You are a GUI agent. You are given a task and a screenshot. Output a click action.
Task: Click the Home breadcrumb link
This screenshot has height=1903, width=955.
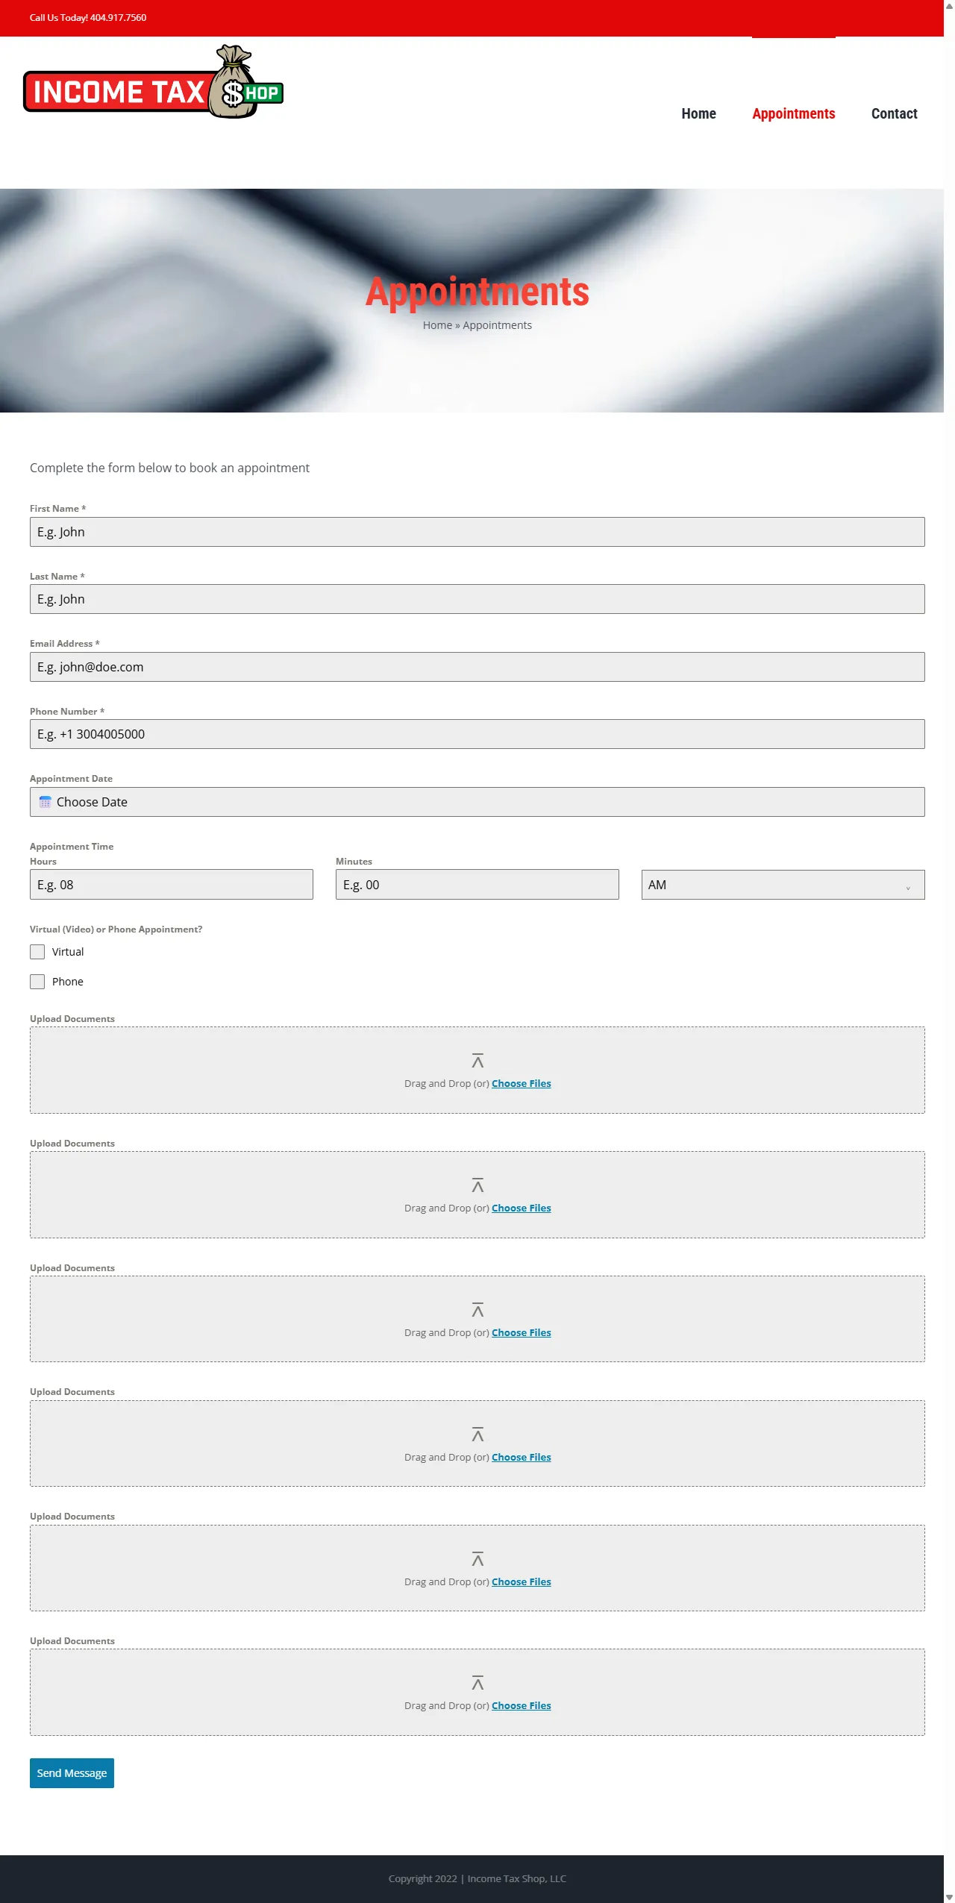click(x=437, y=325)
